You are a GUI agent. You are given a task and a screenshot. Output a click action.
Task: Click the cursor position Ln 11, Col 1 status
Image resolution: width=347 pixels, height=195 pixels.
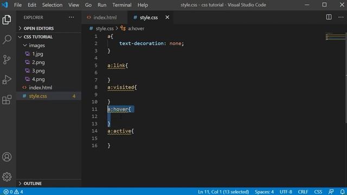click(223, 192)
